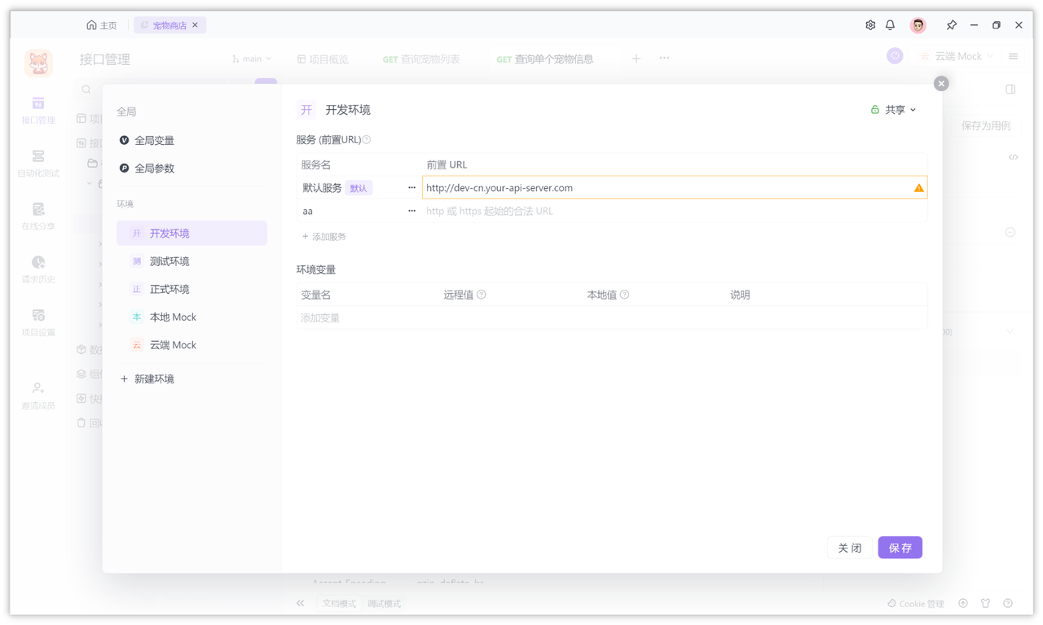Image resolution: width=1043 pixels, height=625 pixels.
Task: Open 在线分享 in the sidebar
Action: click(38, 216)
